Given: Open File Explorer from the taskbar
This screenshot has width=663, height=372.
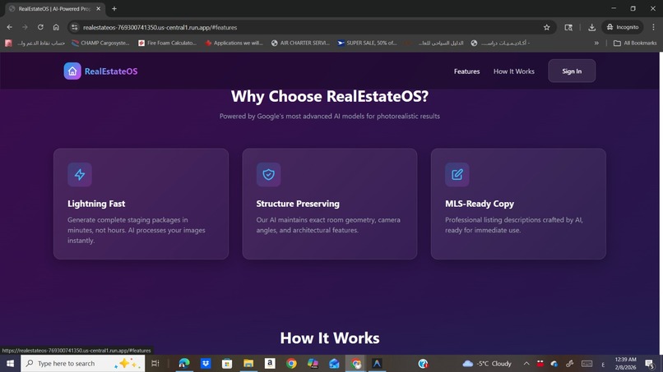Looking at the screenshot, I should 248,364.
